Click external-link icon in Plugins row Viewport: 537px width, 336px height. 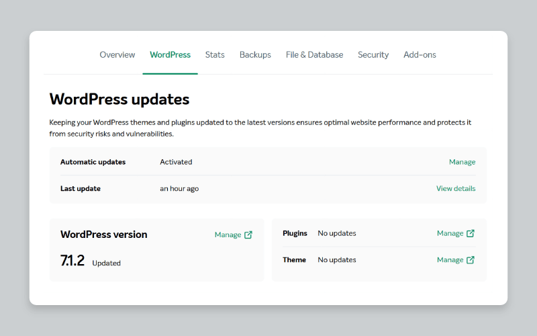coord(471,233)
